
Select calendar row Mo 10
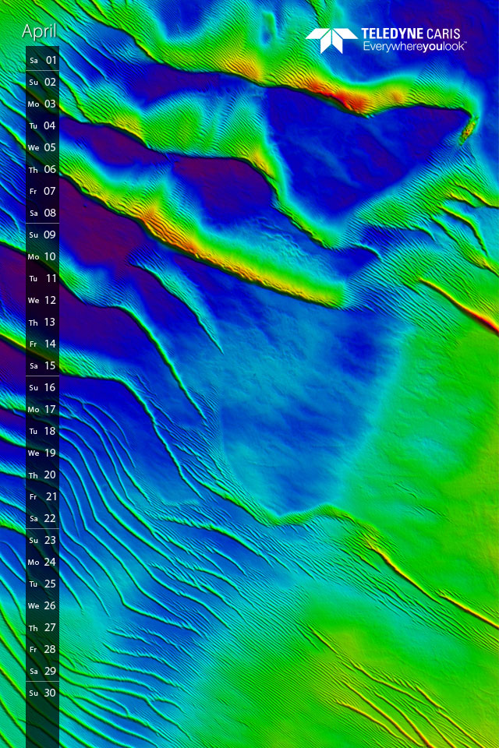(43, 256)
